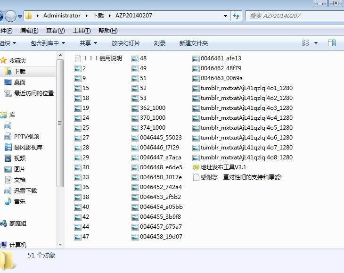Click the 暴风影视库 library icon

8,148
